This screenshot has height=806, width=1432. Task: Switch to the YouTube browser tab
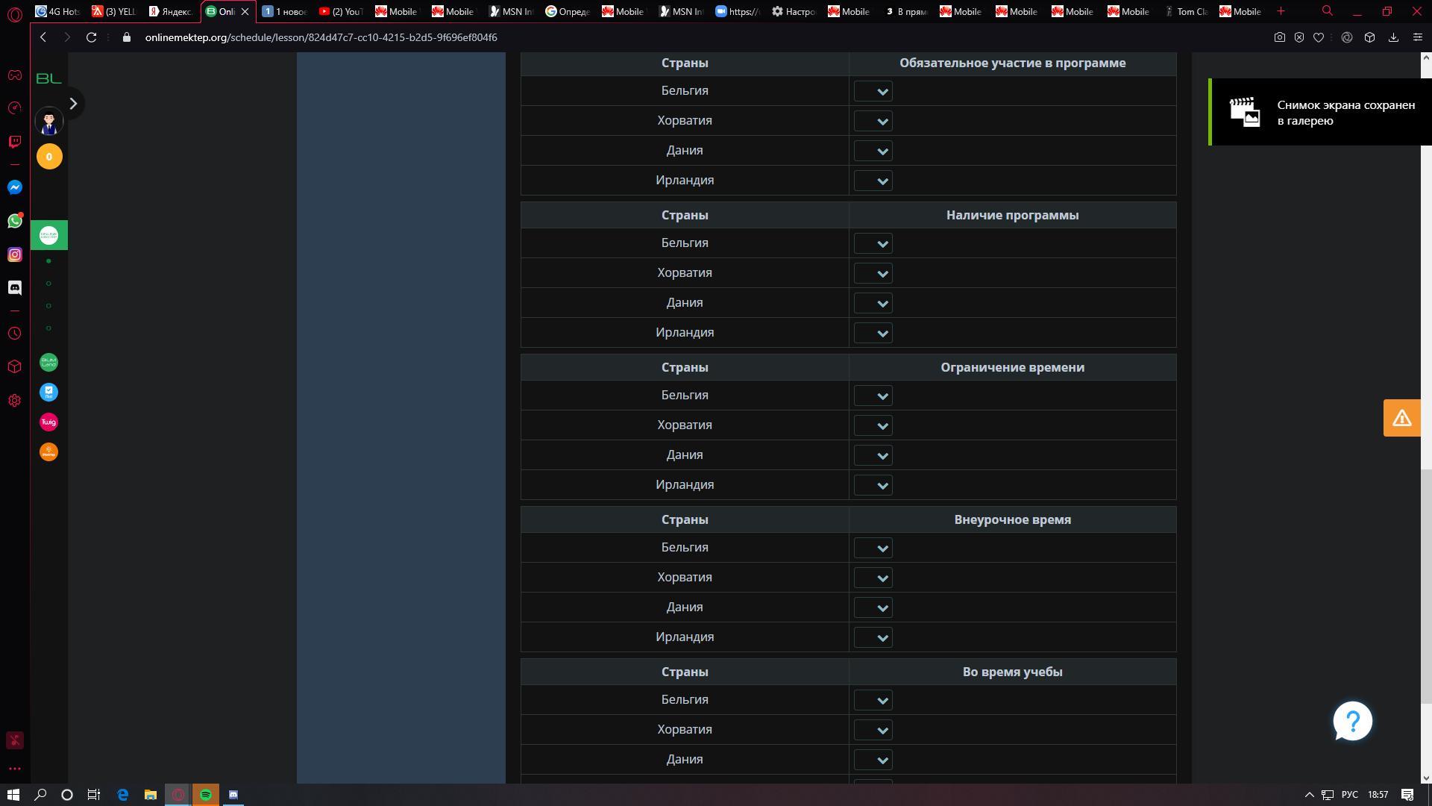pos(341,11)
